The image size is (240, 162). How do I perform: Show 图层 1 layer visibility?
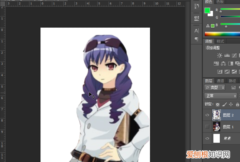click(207, 127)
